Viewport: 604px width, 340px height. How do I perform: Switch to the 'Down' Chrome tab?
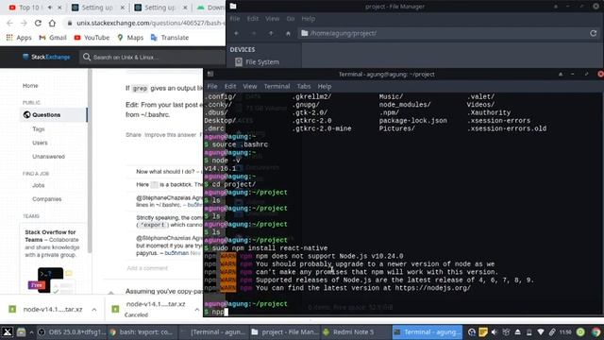210,8
